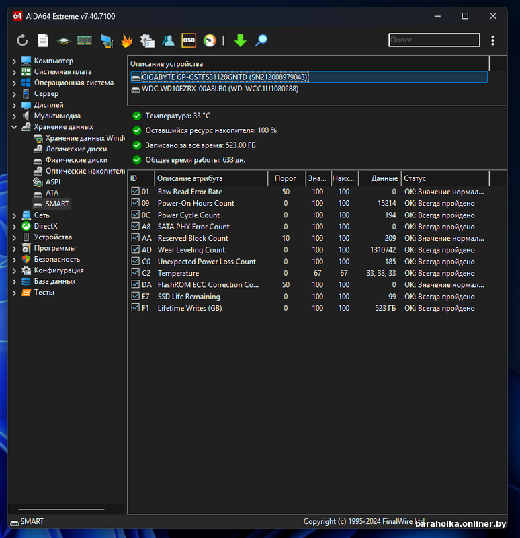Open the magnifier search icon in toolbar
The width and height of the screenshot is (520, 538).
coord(261,40)
